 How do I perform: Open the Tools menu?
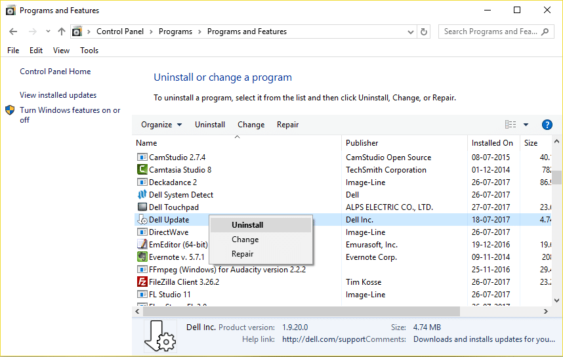(89, 51)
